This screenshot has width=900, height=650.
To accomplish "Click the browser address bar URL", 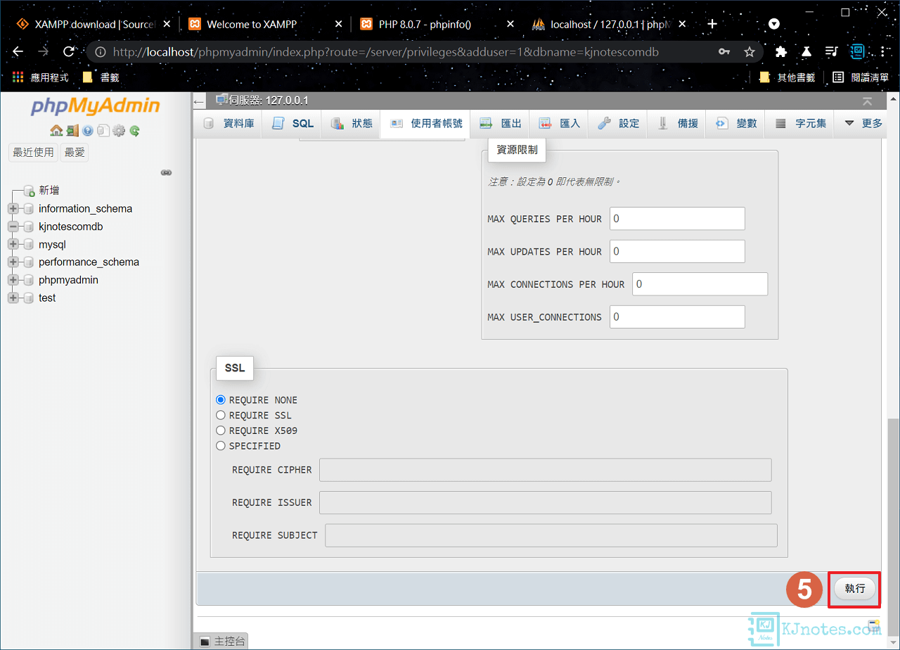I will click(385, 52).
